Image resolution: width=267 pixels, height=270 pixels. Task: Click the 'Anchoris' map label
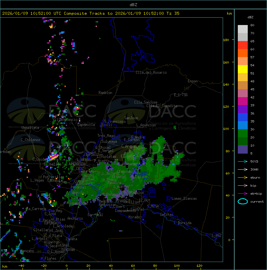point(75,218)
